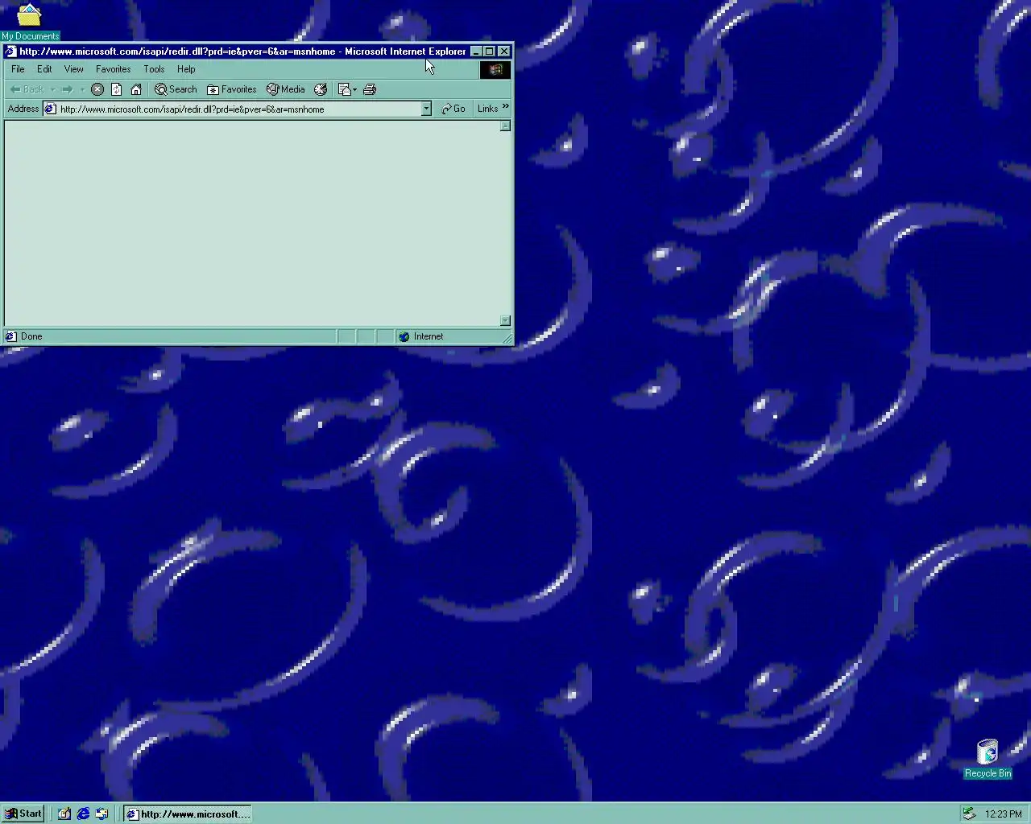This screenshot has width=1031, height=824.
Task: Click the status bar page icon
Action: (x=11, y=336)
